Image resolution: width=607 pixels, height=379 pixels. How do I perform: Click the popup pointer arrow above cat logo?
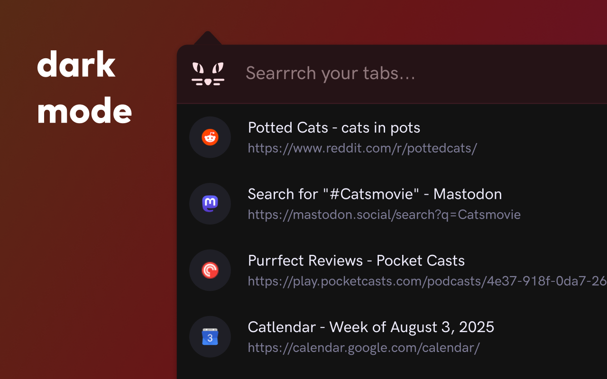pos(208,38)
